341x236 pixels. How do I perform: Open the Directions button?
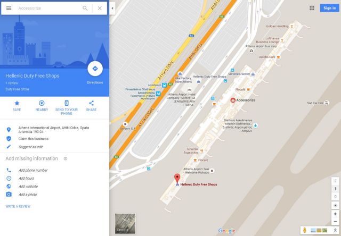coord(95,69)
